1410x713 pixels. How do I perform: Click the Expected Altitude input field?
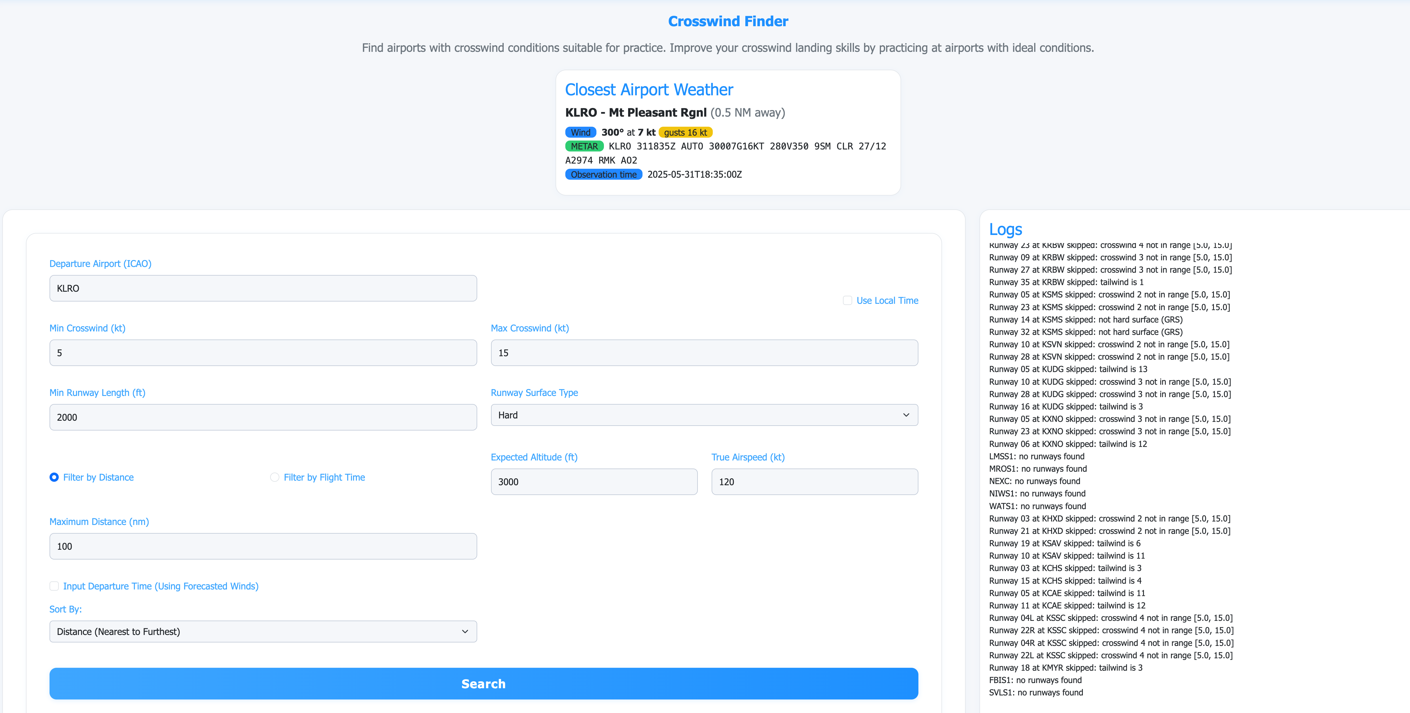point(594,482)
